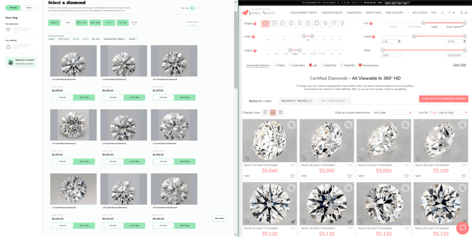
Task: Switch to Viewed in ring toggle
Action: (29, 8)
